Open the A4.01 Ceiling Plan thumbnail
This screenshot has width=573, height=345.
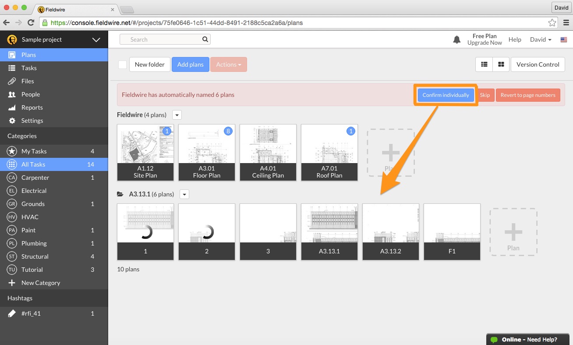click(x=268, y=152)
